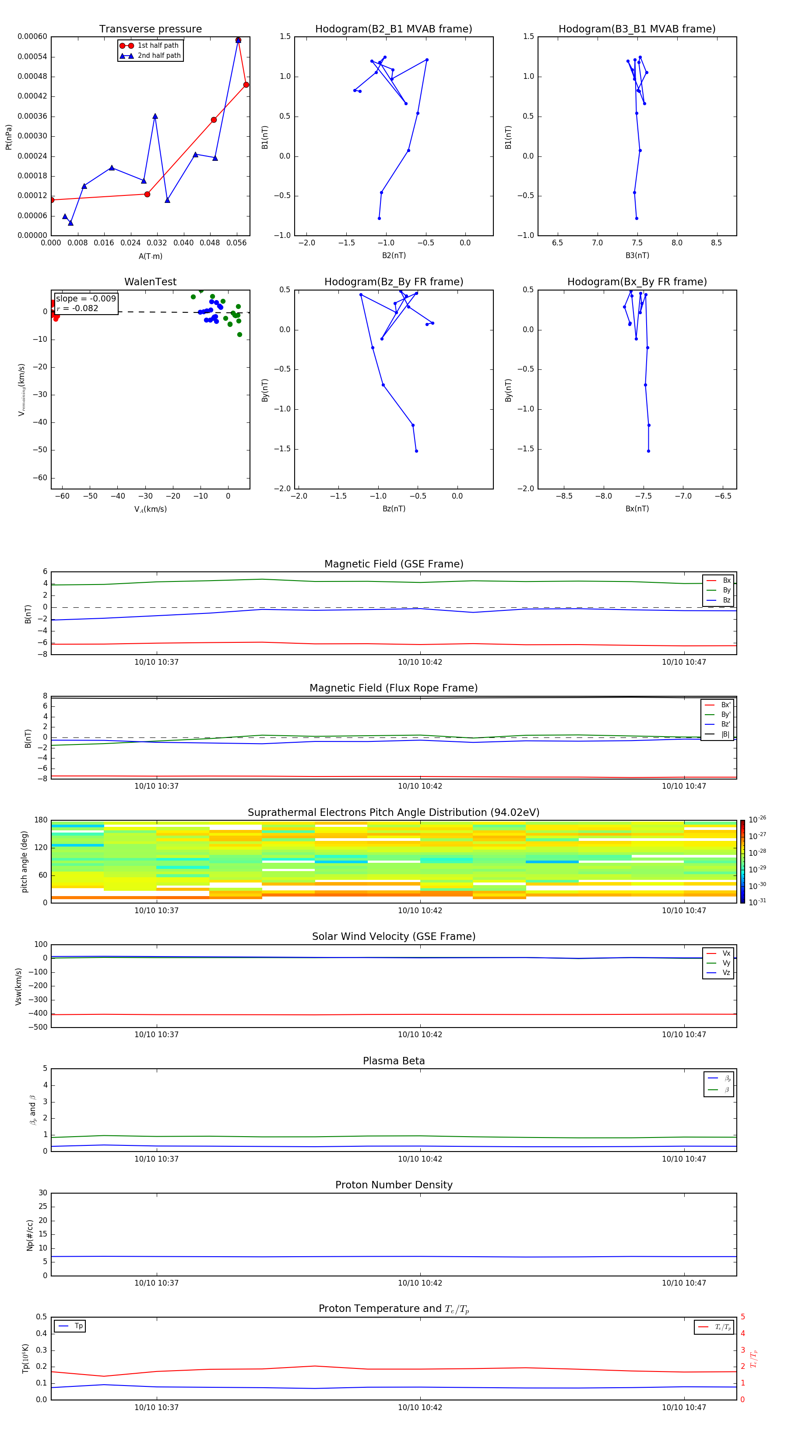Click the 'V remaining (km/s)' y-axis label
Image resolution: width=788 pixels, height=1446 pixels.
pyautogui.click(x=22, y=390)
